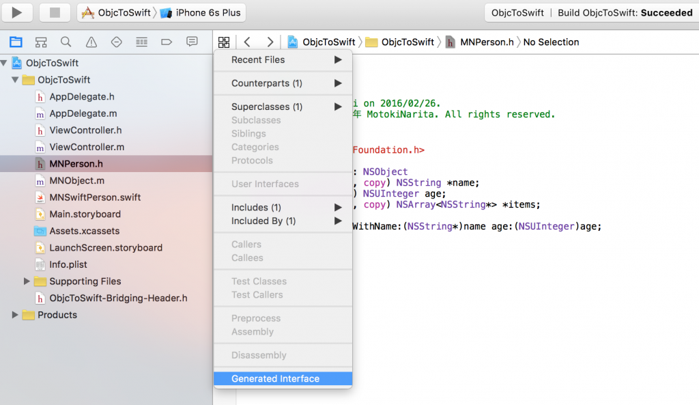
Task: Show the Breakpoint navigator icon
Action: coord(167,42)
